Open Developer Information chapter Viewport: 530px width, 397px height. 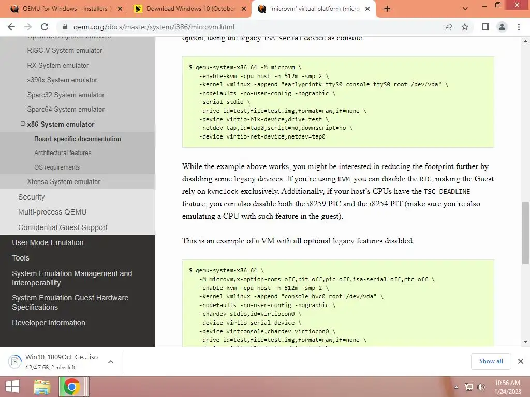(49, 323)
